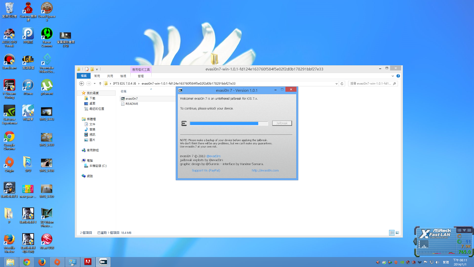Select the Mozilla Firefox desktop icon

pos(9,243)
